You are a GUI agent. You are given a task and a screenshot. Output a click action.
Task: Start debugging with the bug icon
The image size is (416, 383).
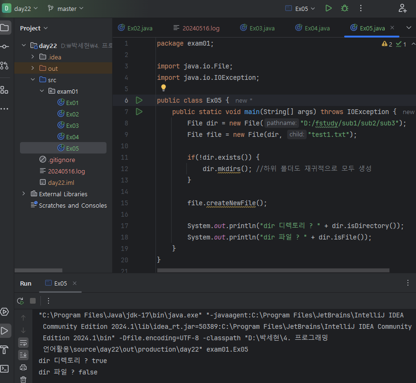click(x=344, y=8)
